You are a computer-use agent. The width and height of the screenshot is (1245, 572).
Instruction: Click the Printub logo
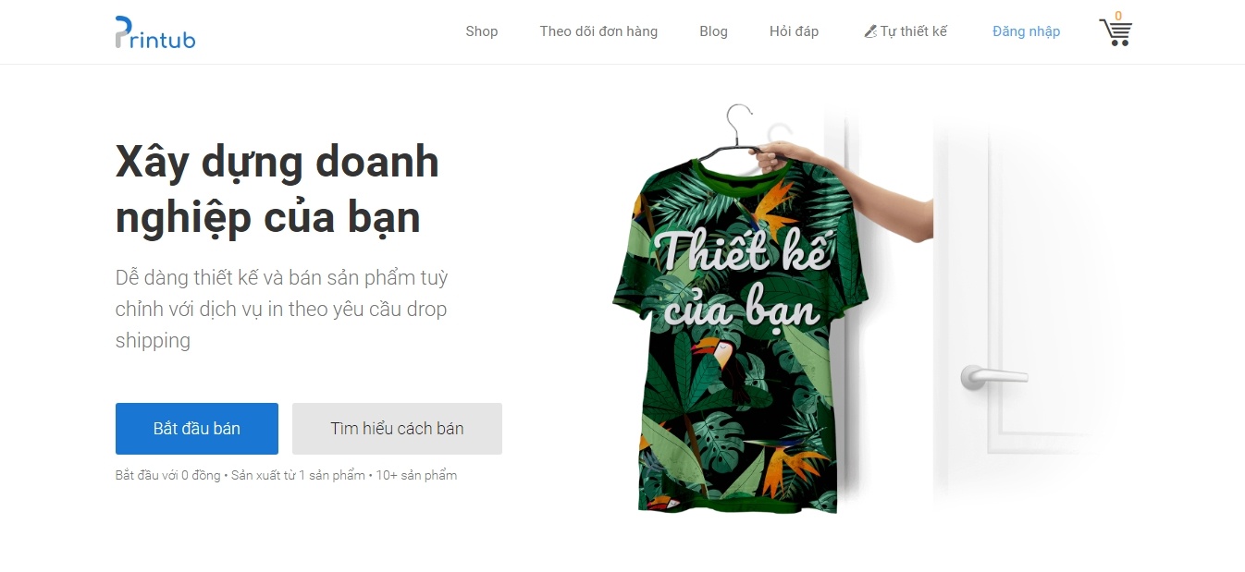(x=154, y=32)
